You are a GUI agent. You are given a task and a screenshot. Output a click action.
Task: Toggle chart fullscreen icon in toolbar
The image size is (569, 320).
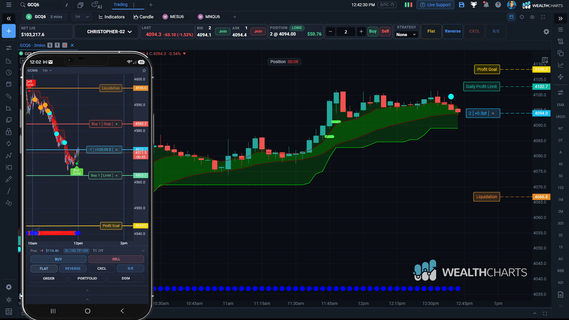(x=543, y=17)
